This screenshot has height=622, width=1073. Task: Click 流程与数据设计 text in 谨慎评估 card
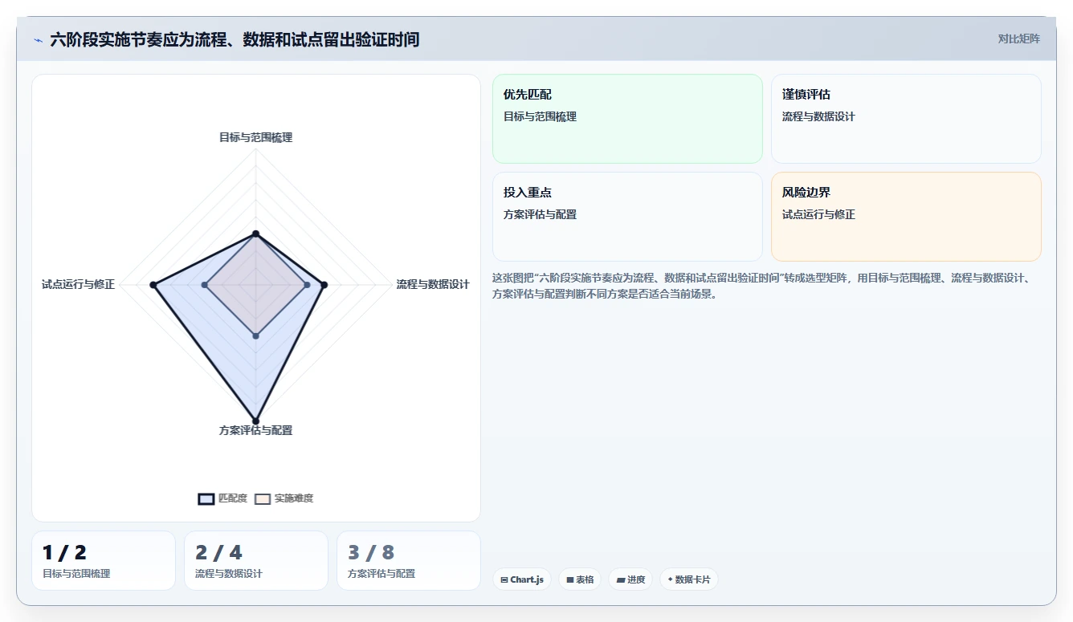pyautogui.click(x=818, y=116)
